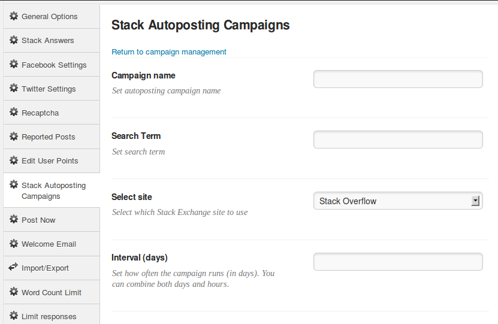This screenshot has width=498, height=324.
Task: Click the Import/Export arrows icon
Action: tap(13, 267)
